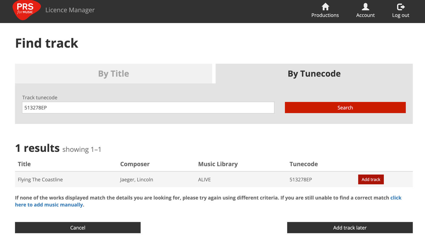This screenshot has height=244, width=425.
Task: Add track Flying The Coastline
Action: [x=371, y=179]
